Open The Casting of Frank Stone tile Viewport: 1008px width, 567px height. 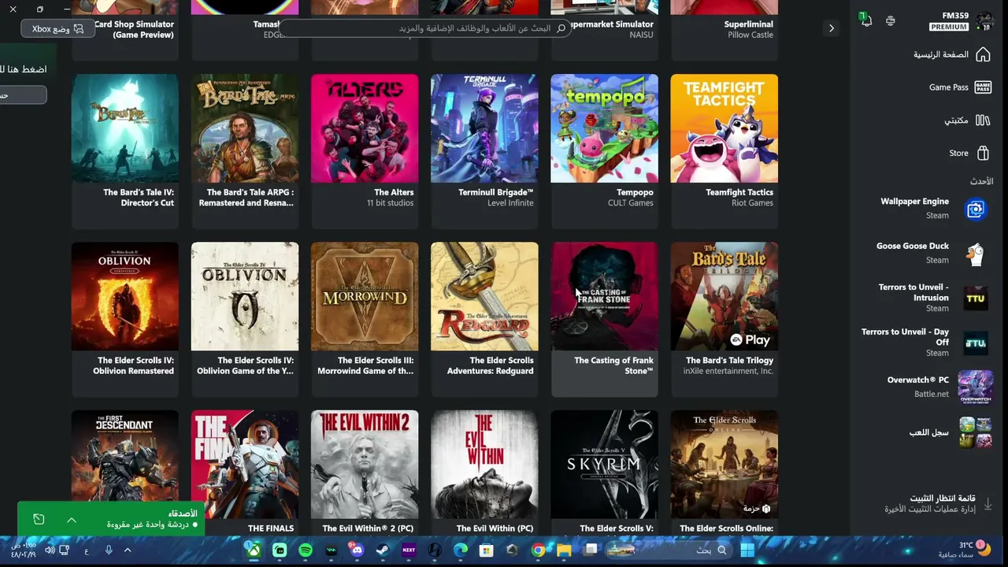pyautogui.click(x=604, y=318)
